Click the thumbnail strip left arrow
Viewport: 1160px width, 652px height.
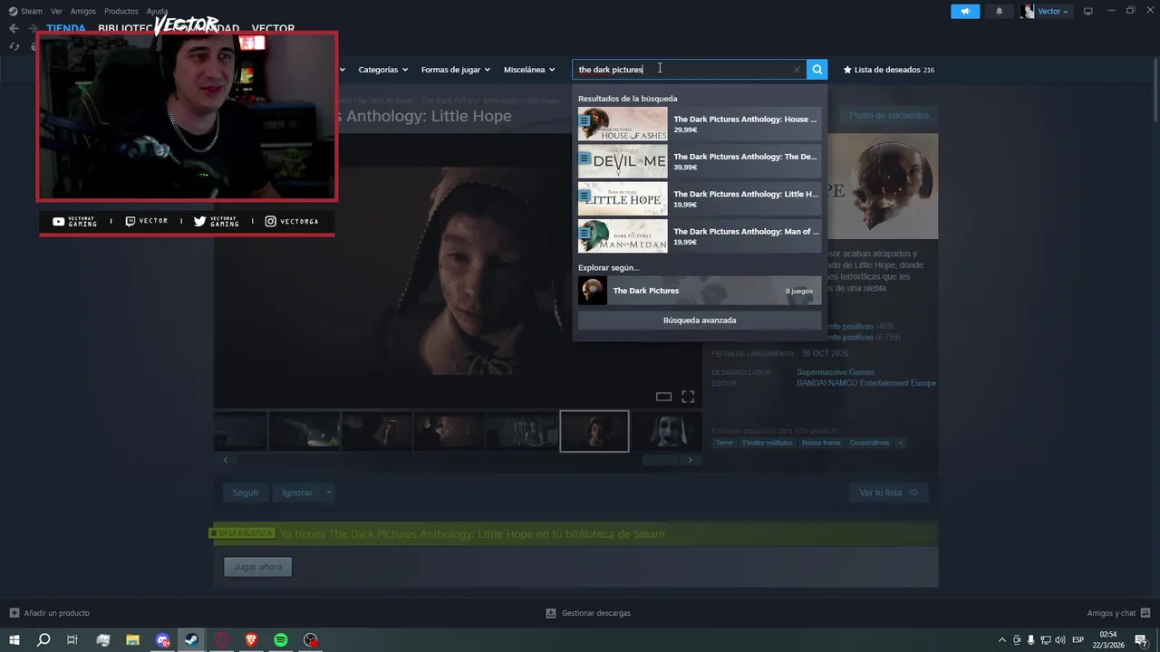click(x=226, y=460)
